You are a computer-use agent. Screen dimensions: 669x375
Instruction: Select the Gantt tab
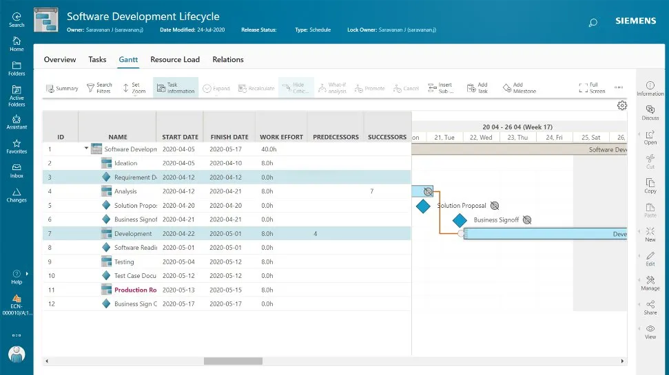pyautogui.click(x=128, y=60)
